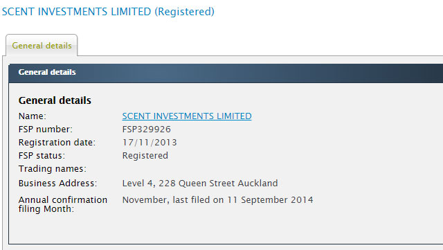Click the '(Registered)' text in the page title

point(185,12)
